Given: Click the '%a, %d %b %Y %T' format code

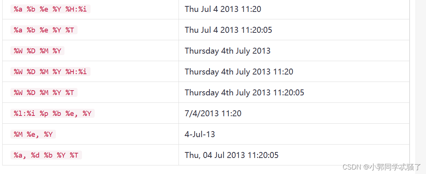Looking at the screenshot, I should [46, 155].
